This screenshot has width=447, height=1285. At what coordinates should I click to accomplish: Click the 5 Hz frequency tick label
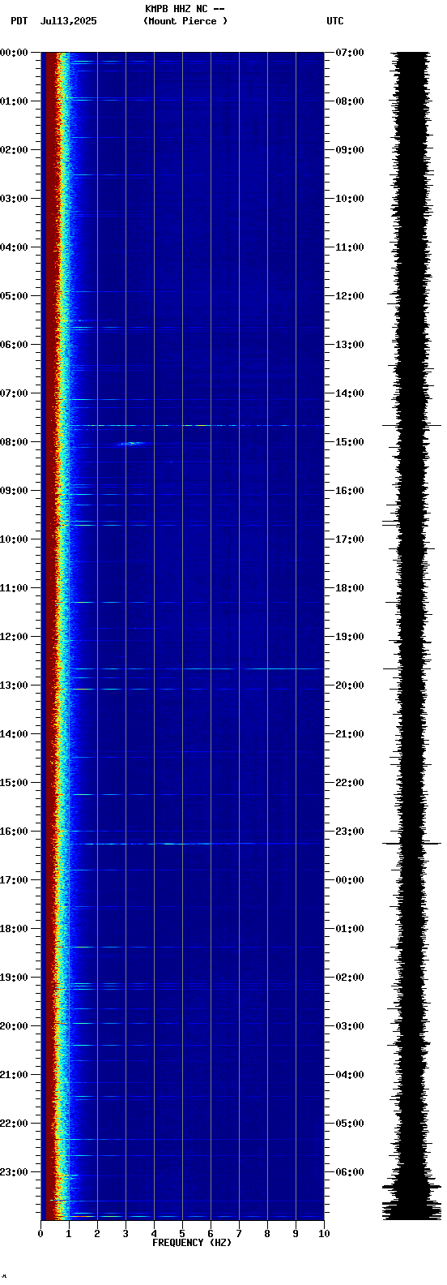coord(182,1234)
